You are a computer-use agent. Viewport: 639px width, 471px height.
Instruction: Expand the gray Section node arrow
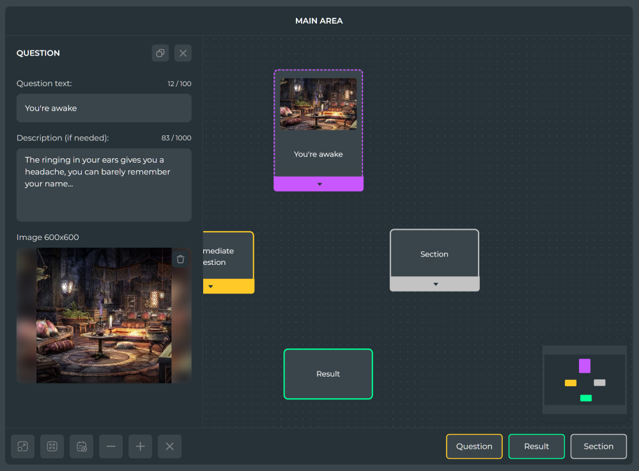click(435, 284)
